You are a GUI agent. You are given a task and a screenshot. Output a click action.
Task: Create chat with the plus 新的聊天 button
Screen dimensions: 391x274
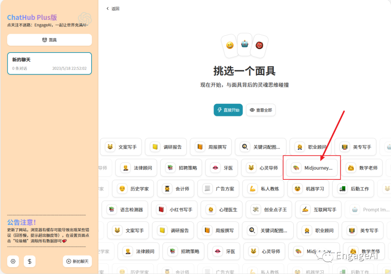click(x=77, y=261)
